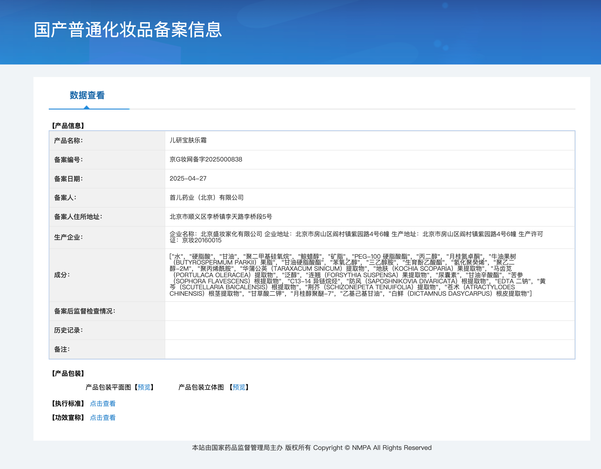Preview the 产品包装平面图 image
This screenshot has width=601, height=469.
click(144, 387)
